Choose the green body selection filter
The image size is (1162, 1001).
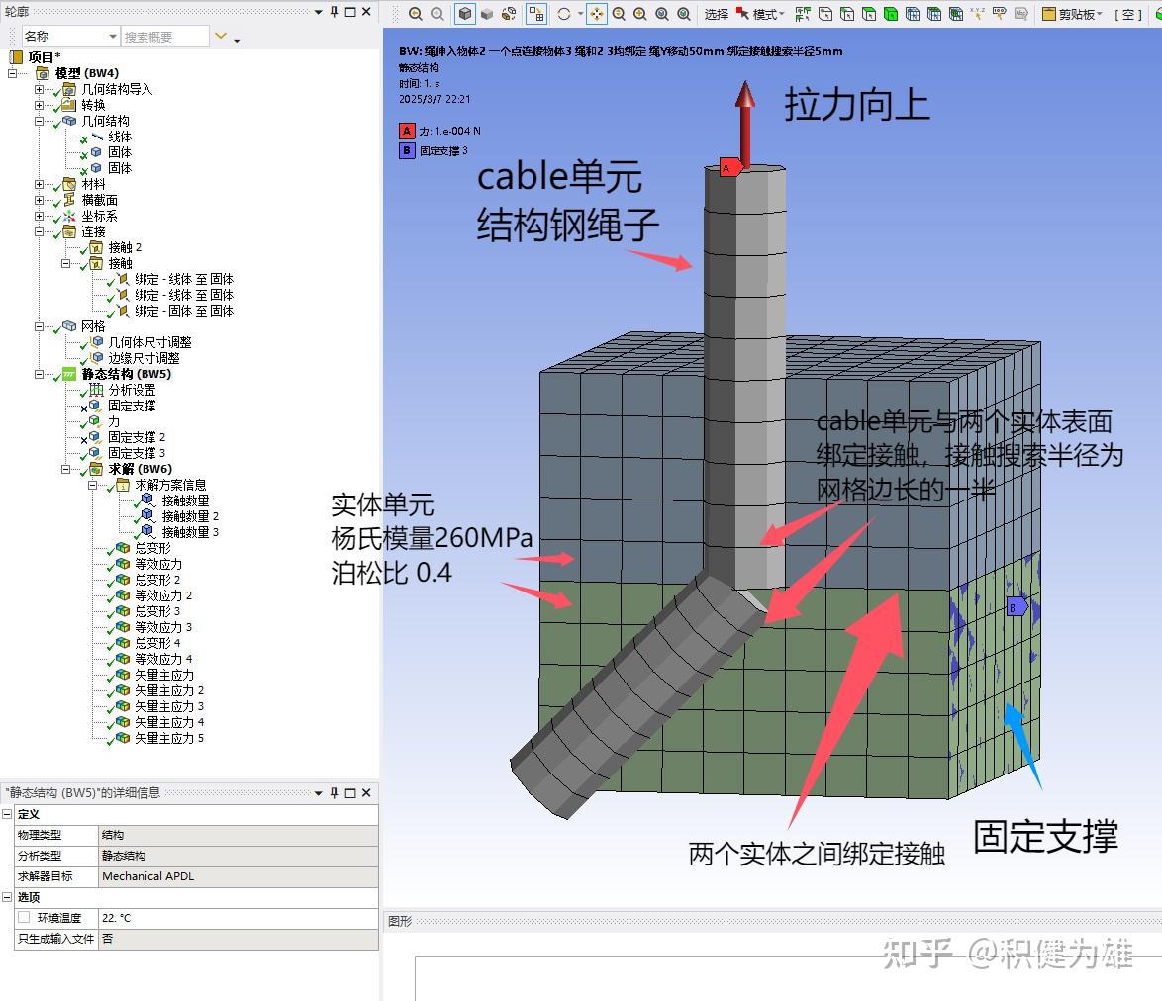[x=891, y=13]
